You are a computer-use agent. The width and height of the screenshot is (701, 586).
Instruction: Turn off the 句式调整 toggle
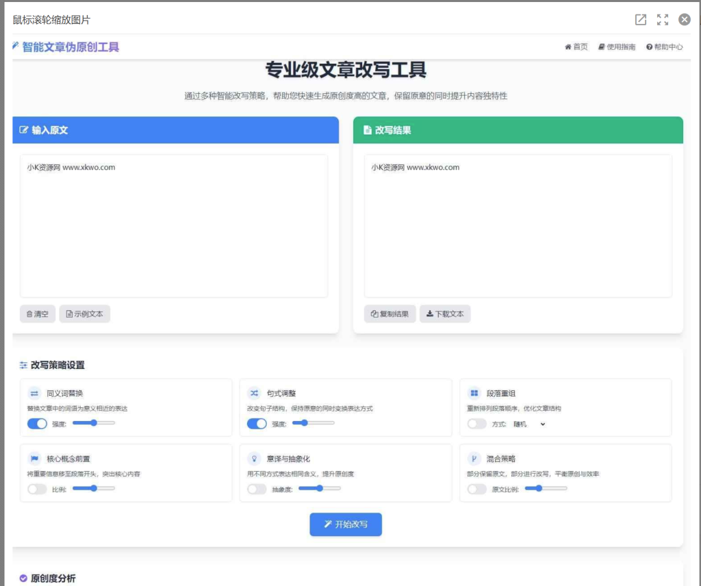tap(257, 424)
